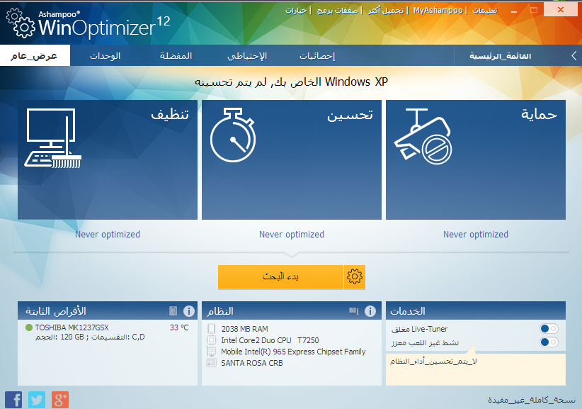Open the MyAshampoo link

438,11
